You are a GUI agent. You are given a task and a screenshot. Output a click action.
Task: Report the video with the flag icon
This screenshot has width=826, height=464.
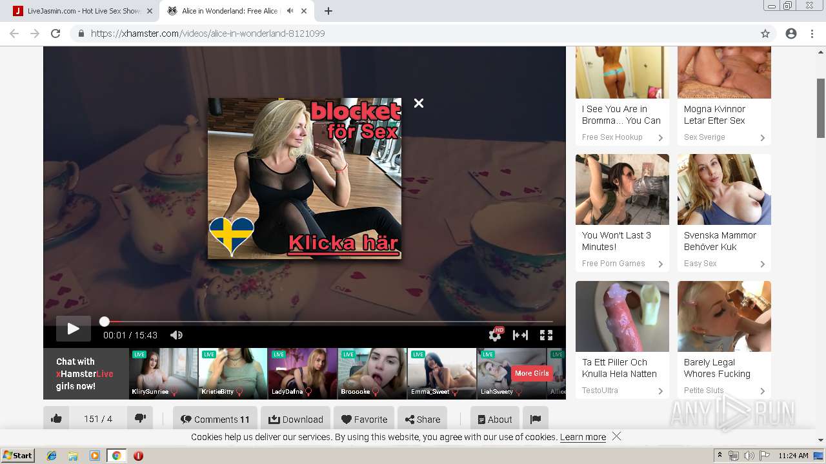pyautogui.click(x=536, y=419)
